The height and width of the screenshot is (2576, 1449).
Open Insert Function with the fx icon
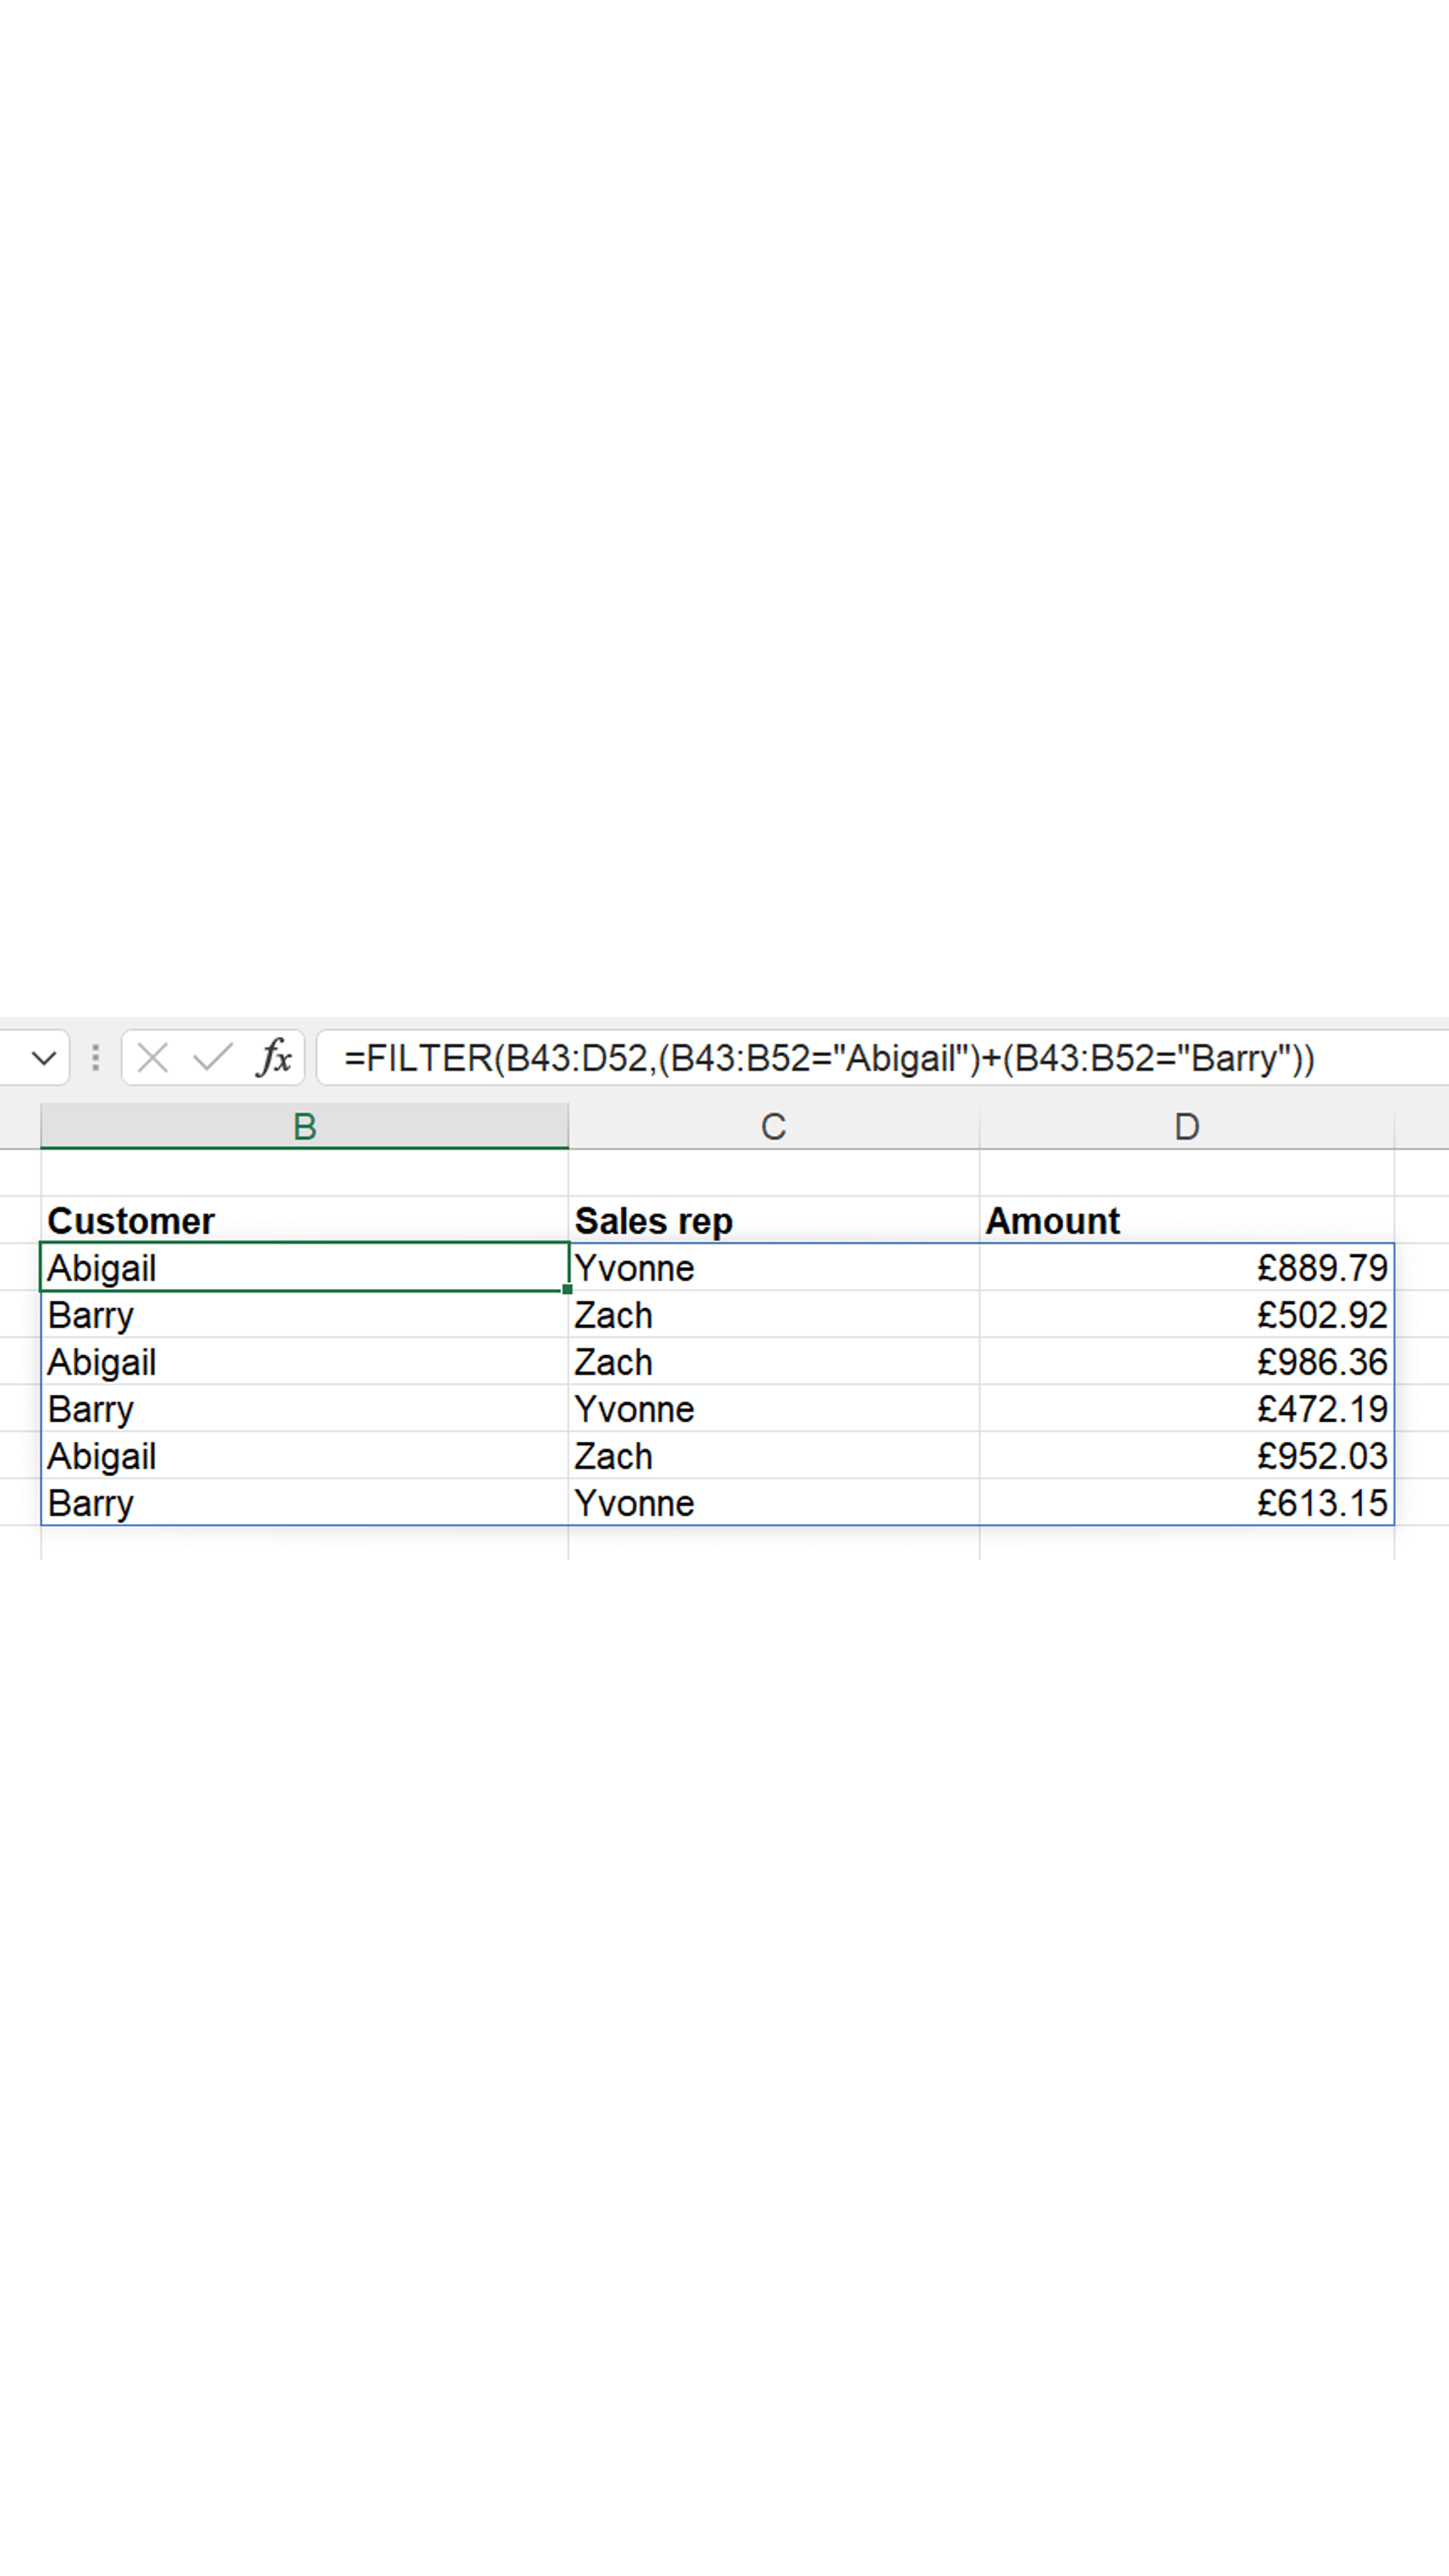(x=274, y=1058)
